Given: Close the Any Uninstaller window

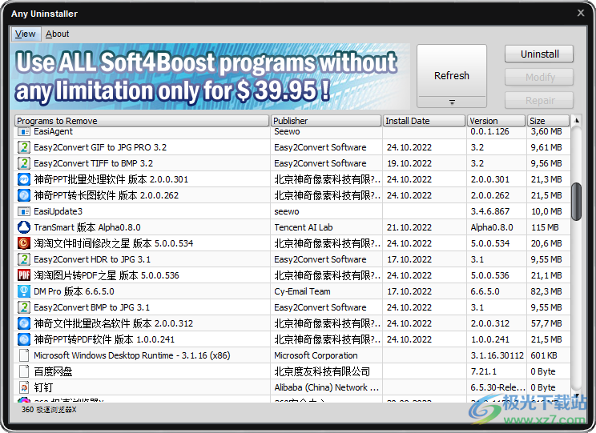Looking at the screenshot, I should coord(581,13).
